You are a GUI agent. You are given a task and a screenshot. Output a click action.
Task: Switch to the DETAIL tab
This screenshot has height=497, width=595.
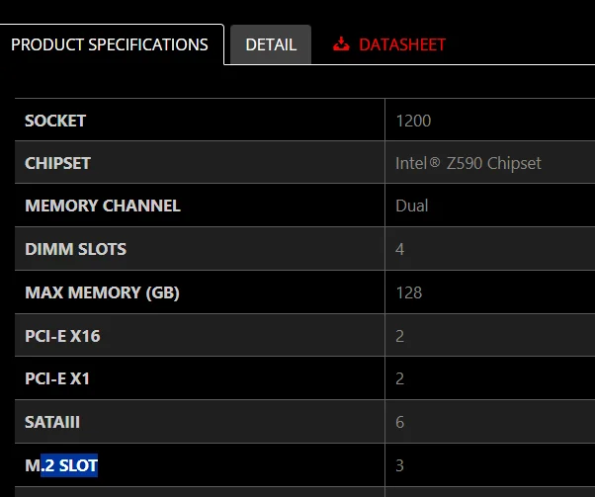coord(271,44)
